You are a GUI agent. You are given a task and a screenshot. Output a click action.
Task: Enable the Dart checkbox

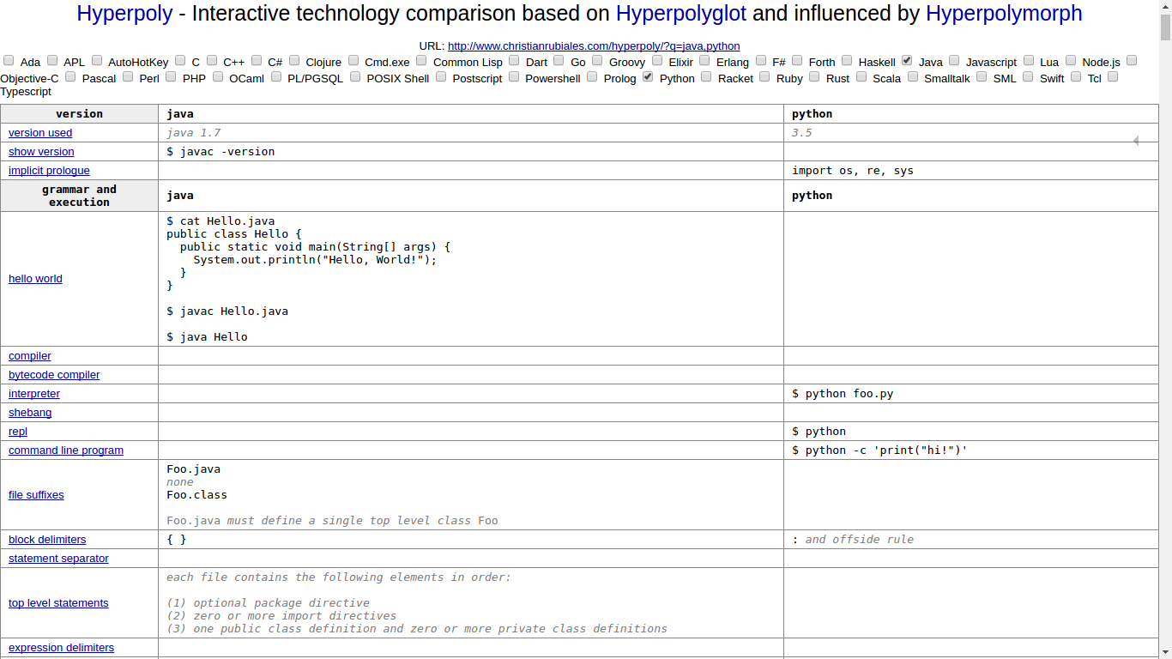514,60
